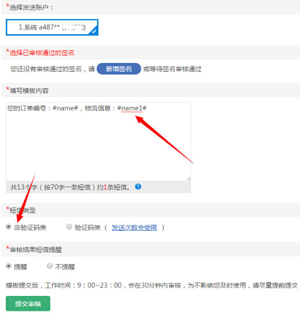This screenshot has height=319, width=300.
Task: Click inside the template content textarea
Action: pos(98,142)
